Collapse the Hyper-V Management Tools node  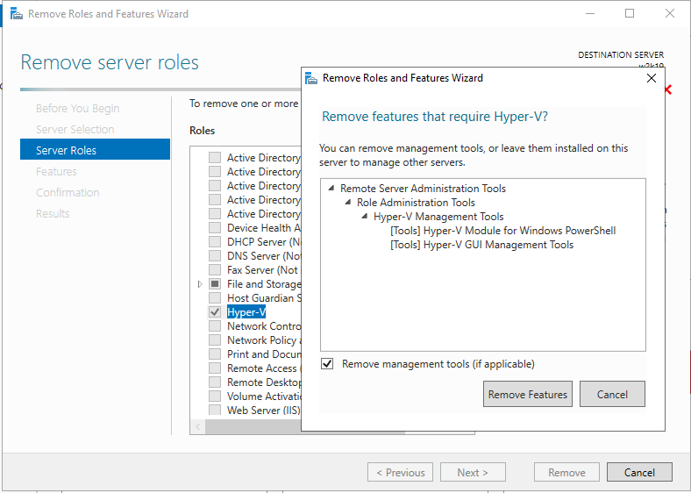[364, 217]
